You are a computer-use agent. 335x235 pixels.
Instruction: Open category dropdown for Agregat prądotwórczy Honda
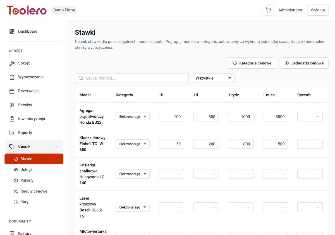click(132, 117)
